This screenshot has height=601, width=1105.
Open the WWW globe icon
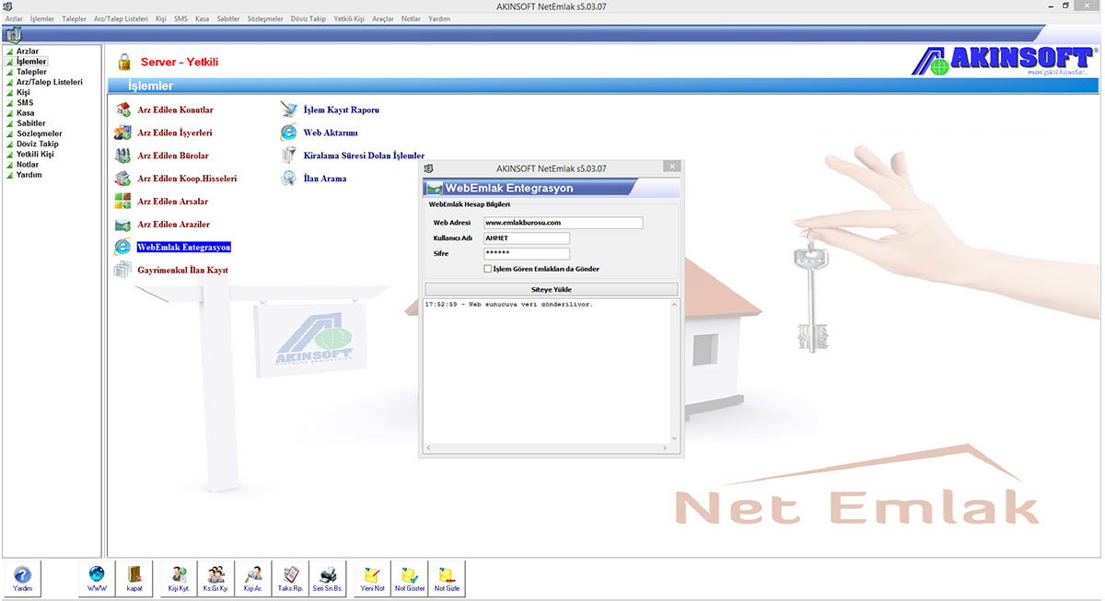pyautogui.click(x=97, y=578)
